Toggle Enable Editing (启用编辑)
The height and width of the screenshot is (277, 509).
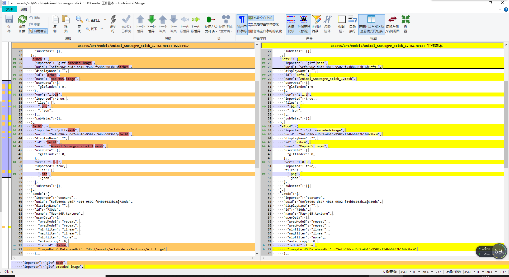click(38, 31)
